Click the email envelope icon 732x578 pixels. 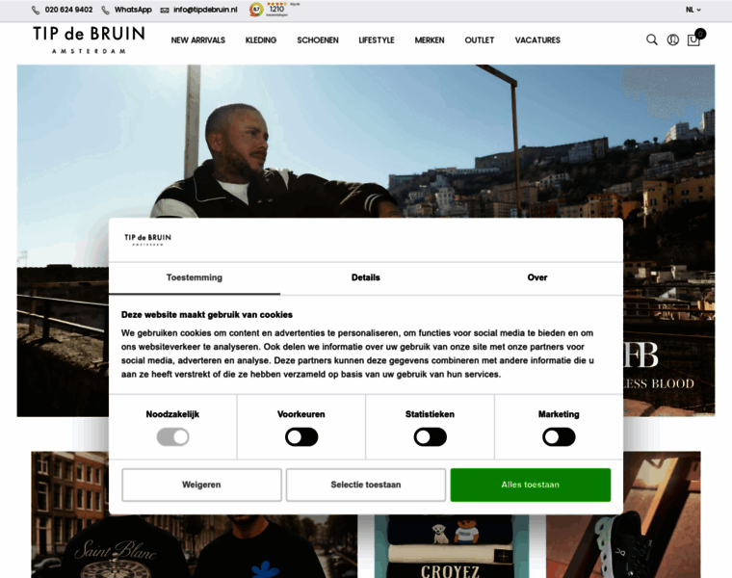click(165, 10)
